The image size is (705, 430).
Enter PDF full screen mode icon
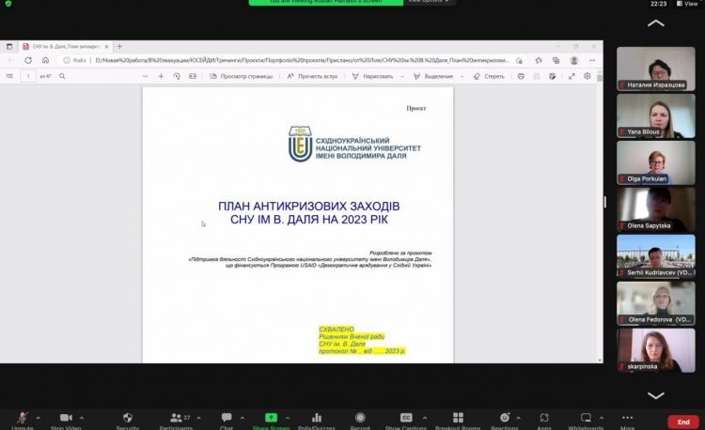tap(572, 76)
